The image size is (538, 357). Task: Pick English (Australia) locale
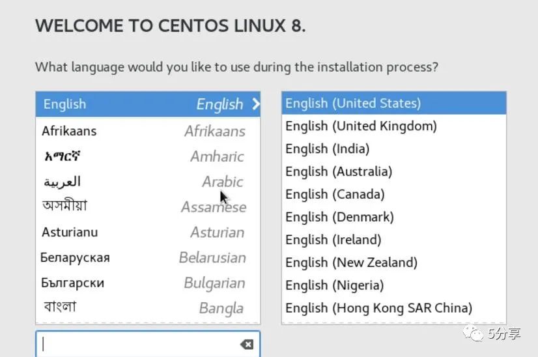(393, 171)
